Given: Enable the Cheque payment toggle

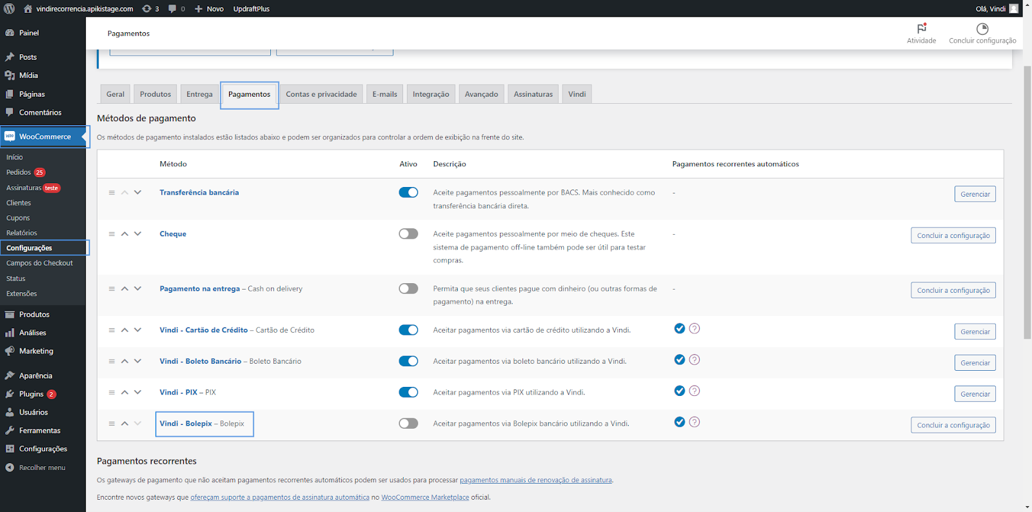Looking at the screenshot, I should [x=408, y=234].
